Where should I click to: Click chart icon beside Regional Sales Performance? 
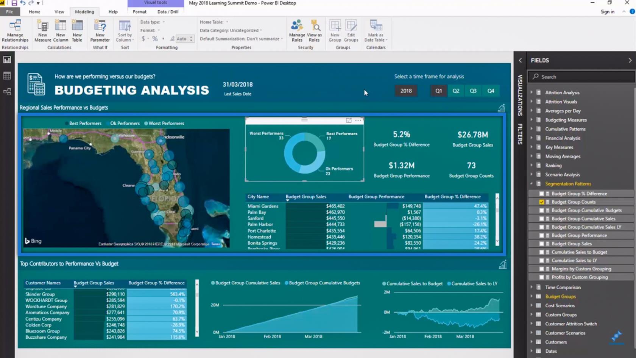(501, 108)
